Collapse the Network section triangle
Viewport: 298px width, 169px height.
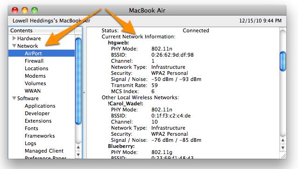tap(14, 46)
